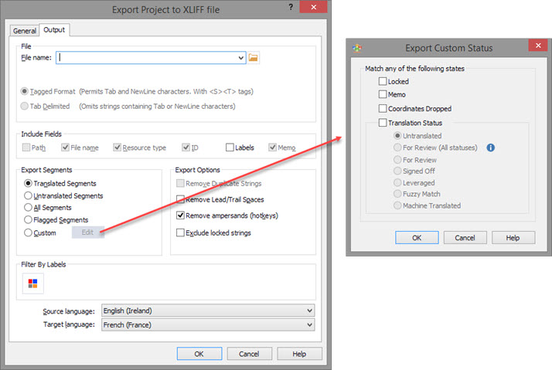Toggle the ID checkbox
Screen dimensions: 552x370
click(186, 148)
